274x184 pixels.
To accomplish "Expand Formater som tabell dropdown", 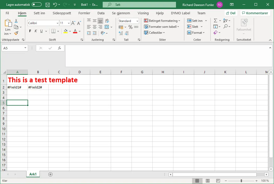I will point(161,27).
